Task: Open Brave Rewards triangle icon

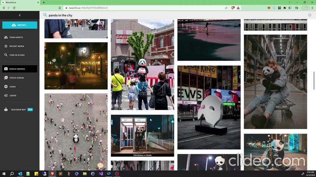Action: pos(238,8)
